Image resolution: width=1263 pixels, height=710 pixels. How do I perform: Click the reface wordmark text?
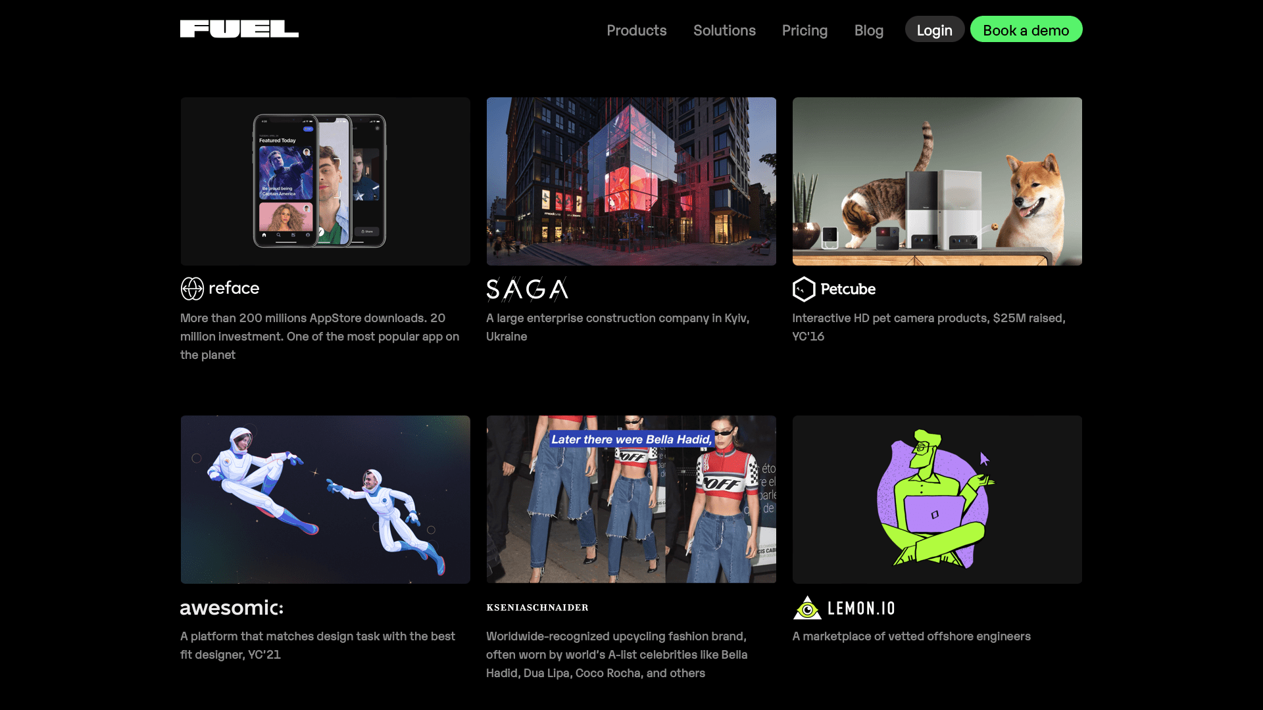(x=234, y=288)
